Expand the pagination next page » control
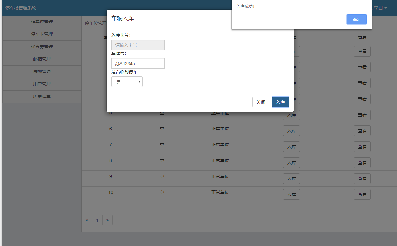397x246 pixels. point(107,220)
